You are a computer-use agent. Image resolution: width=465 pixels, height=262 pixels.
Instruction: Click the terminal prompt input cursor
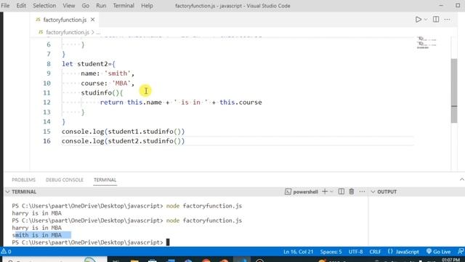click(x=168, y=242)
